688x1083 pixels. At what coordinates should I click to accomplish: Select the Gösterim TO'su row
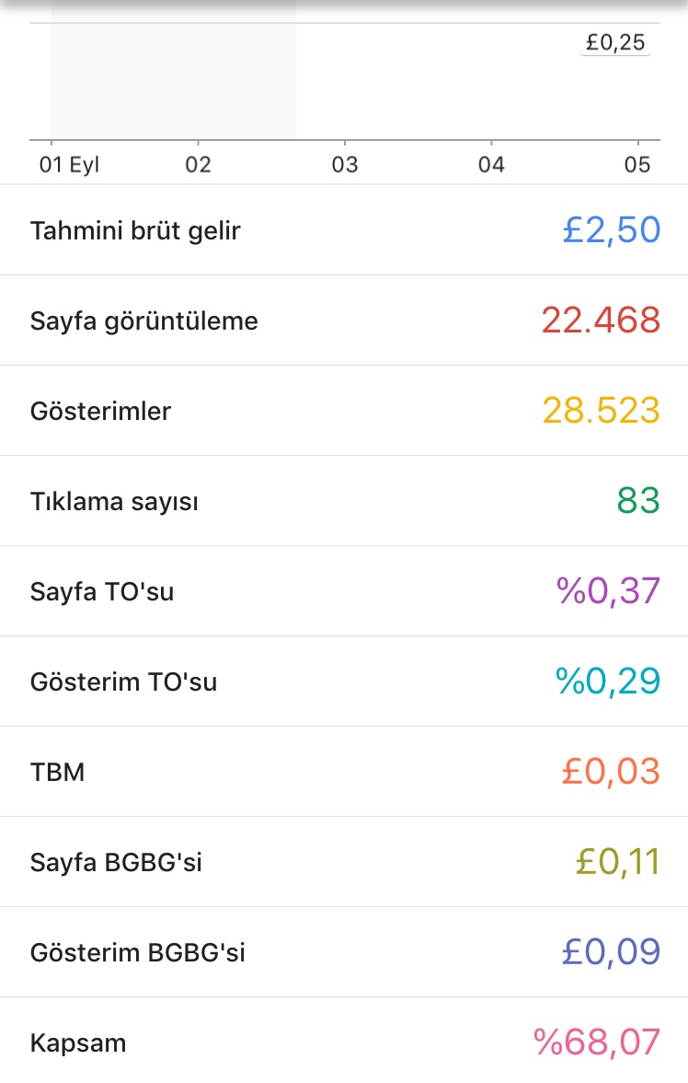[x=344, y=681]
